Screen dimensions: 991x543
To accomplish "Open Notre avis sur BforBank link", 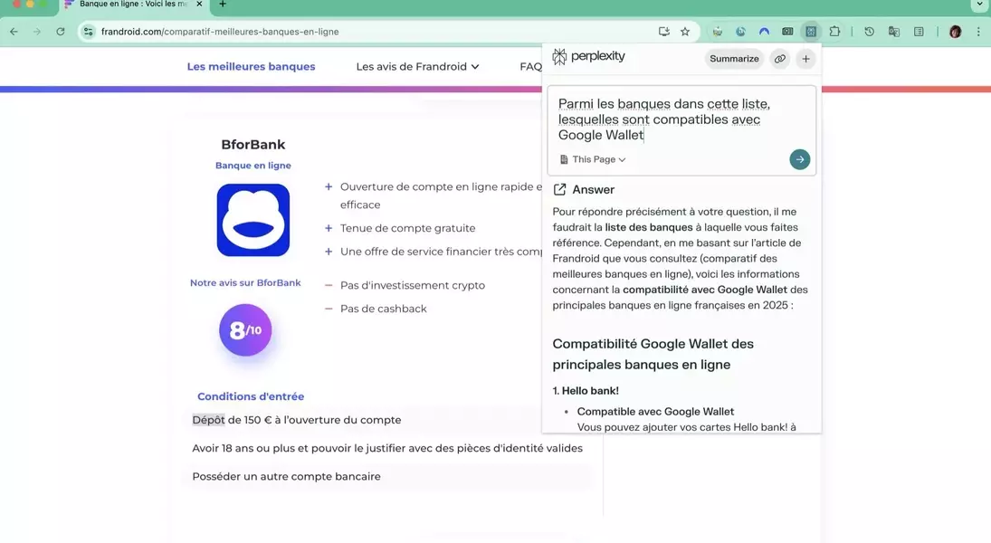I will [245, 283].
